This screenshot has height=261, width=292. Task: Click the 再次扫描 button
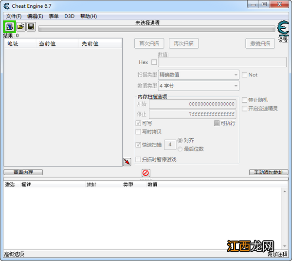[x=183, y=44]
